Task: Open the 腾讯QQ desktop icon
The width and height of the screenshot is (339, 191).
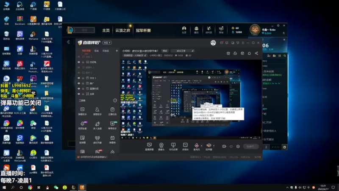Action: [33, 110]
